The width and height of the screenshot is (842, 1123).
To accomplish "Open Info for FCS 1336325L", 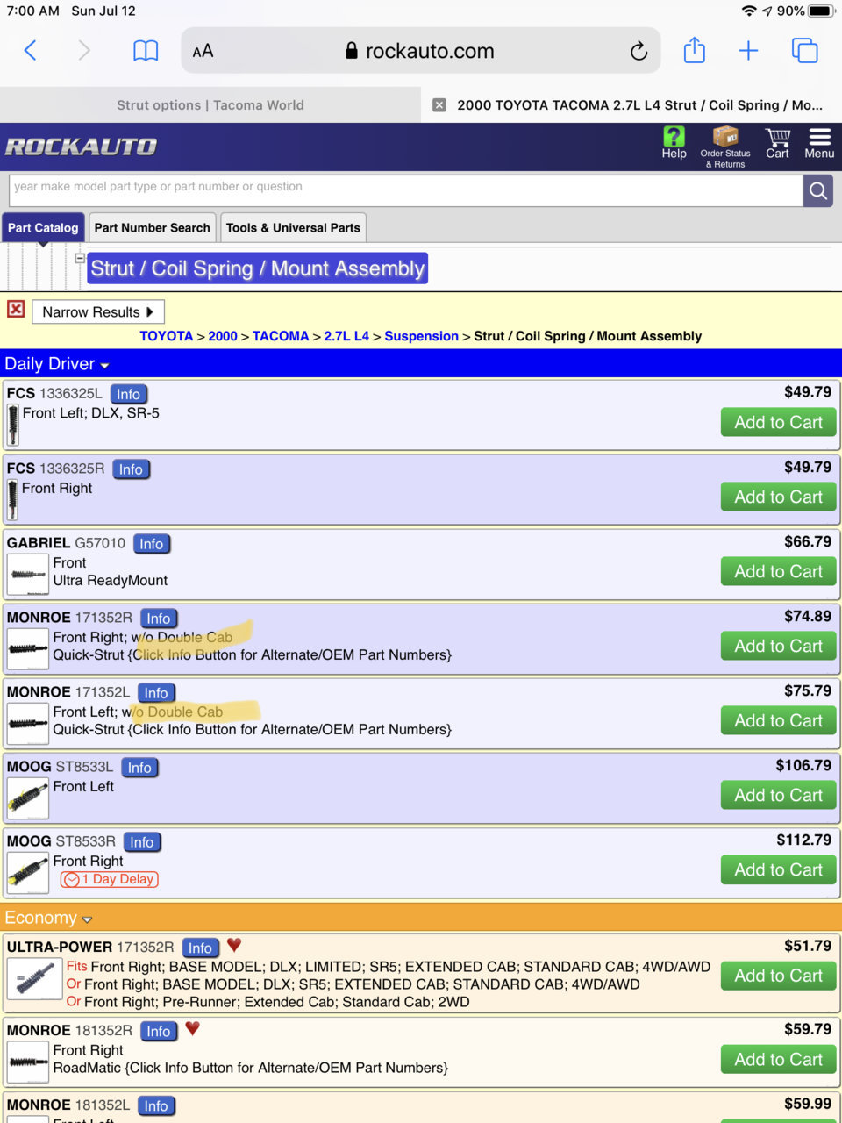I will 128,394.
